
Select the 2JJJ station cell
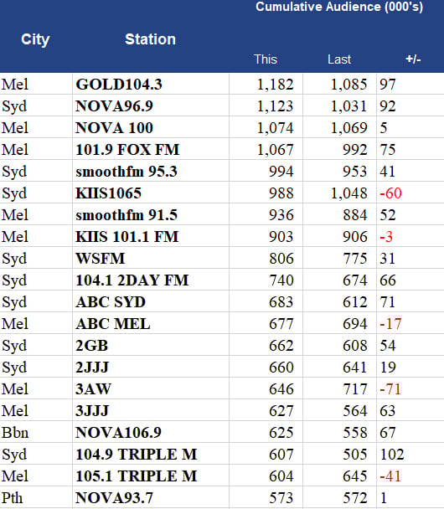(x=151, y=368)
